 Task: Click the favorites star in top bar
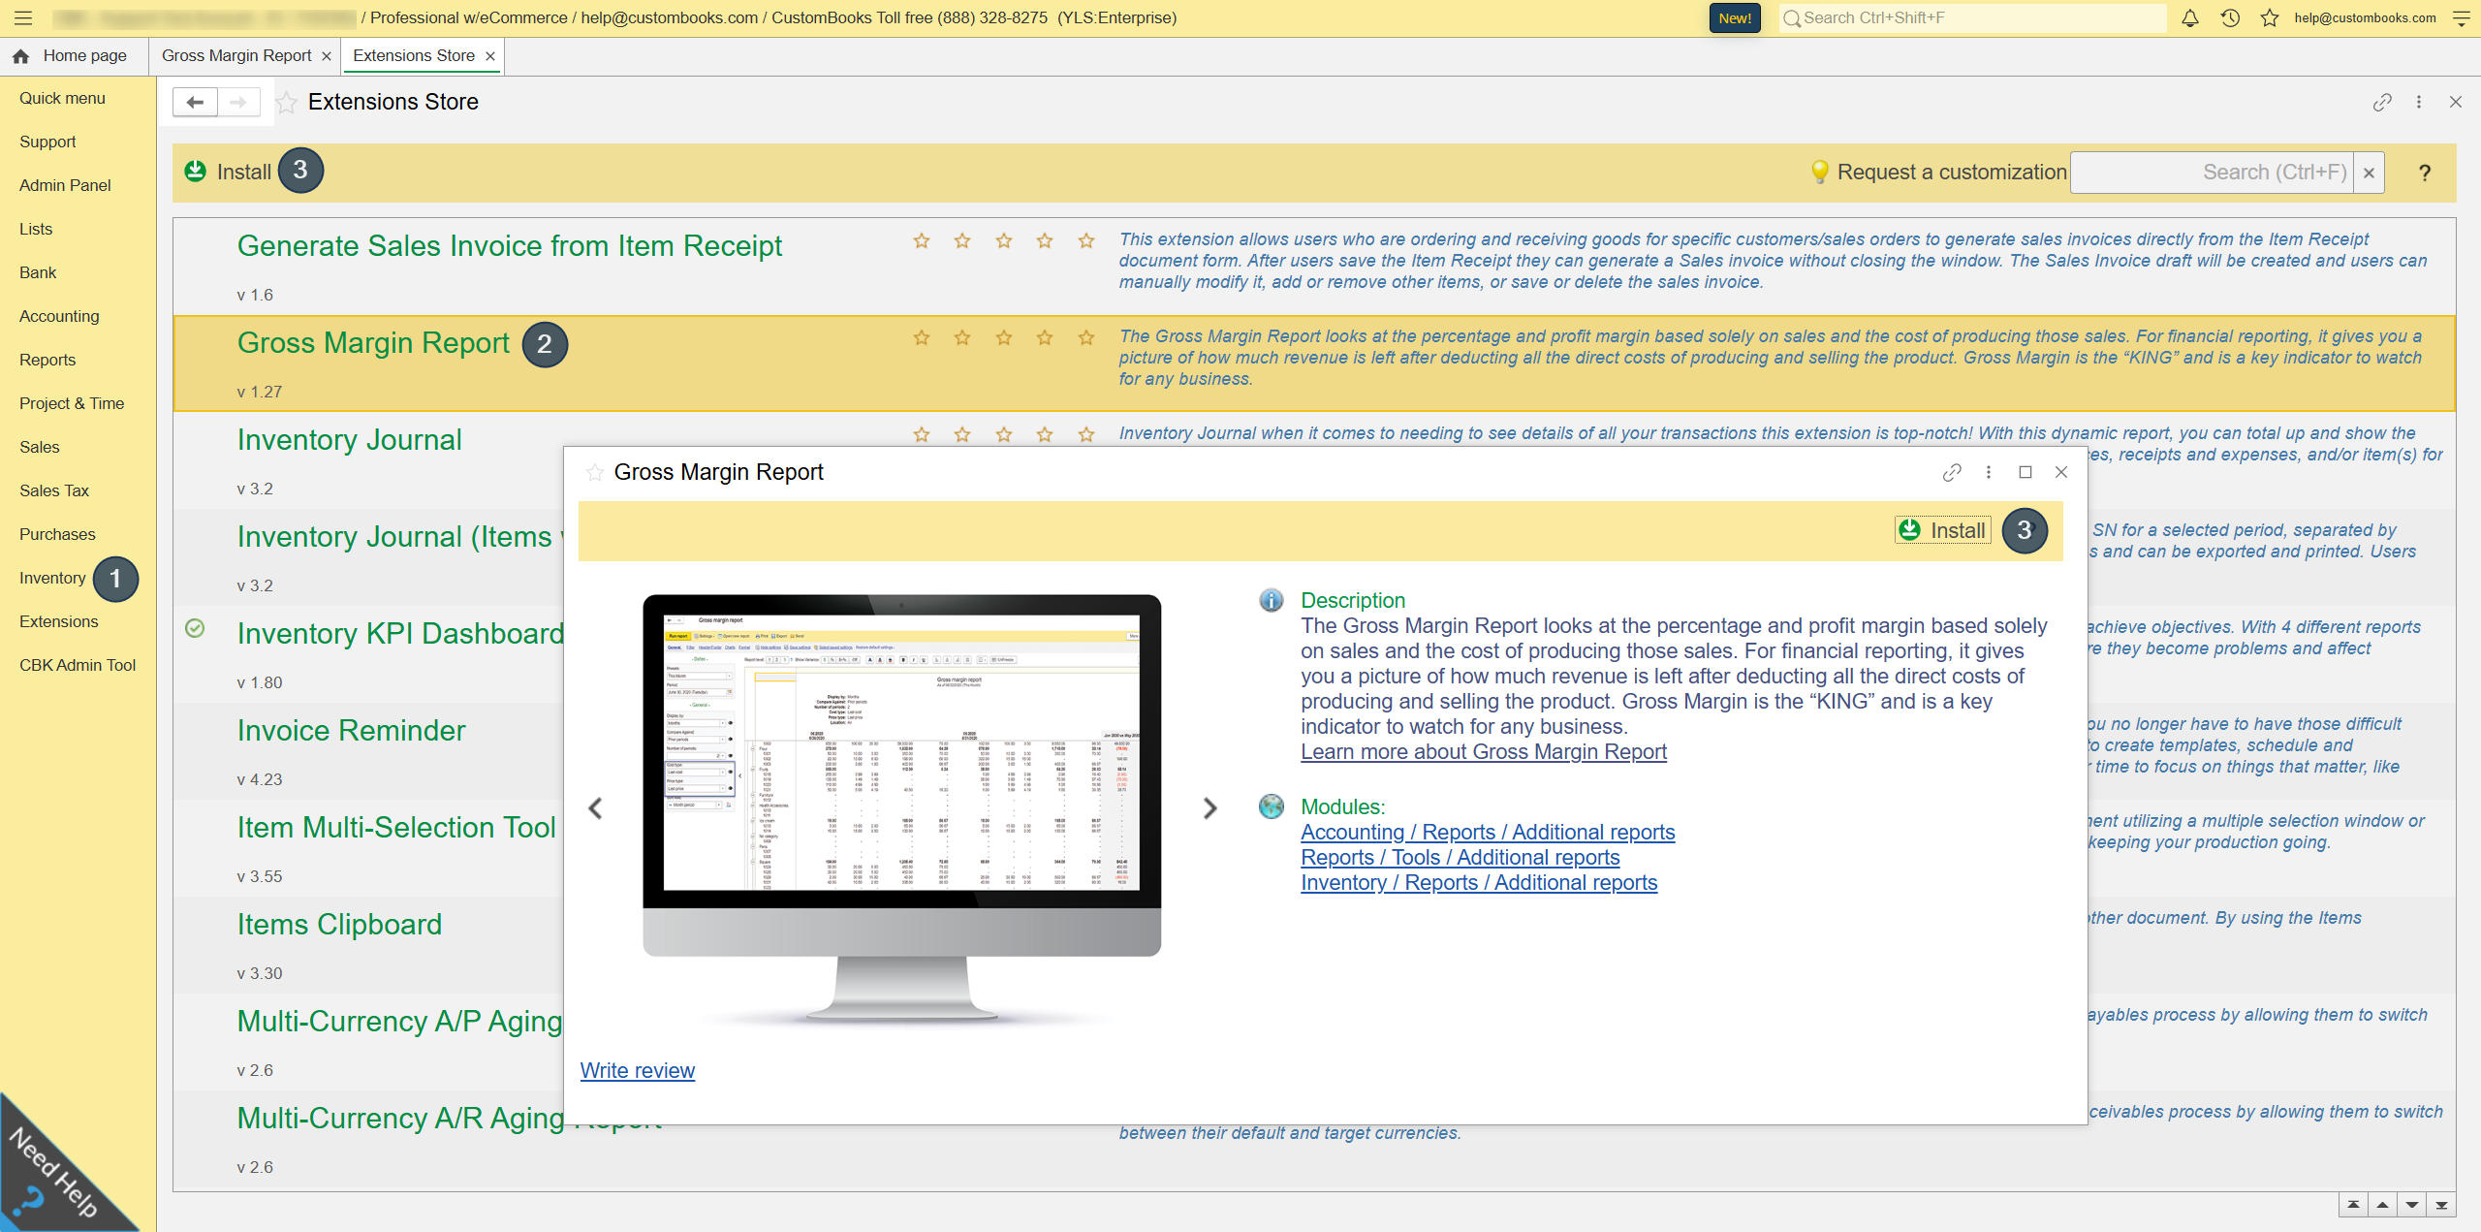click(2270, 17)
